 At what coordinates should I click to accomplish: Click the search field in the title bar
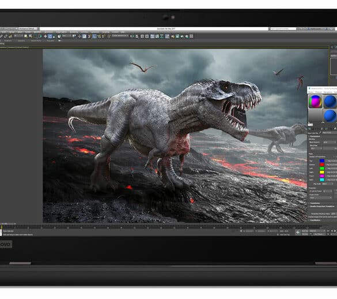point(283,29)
